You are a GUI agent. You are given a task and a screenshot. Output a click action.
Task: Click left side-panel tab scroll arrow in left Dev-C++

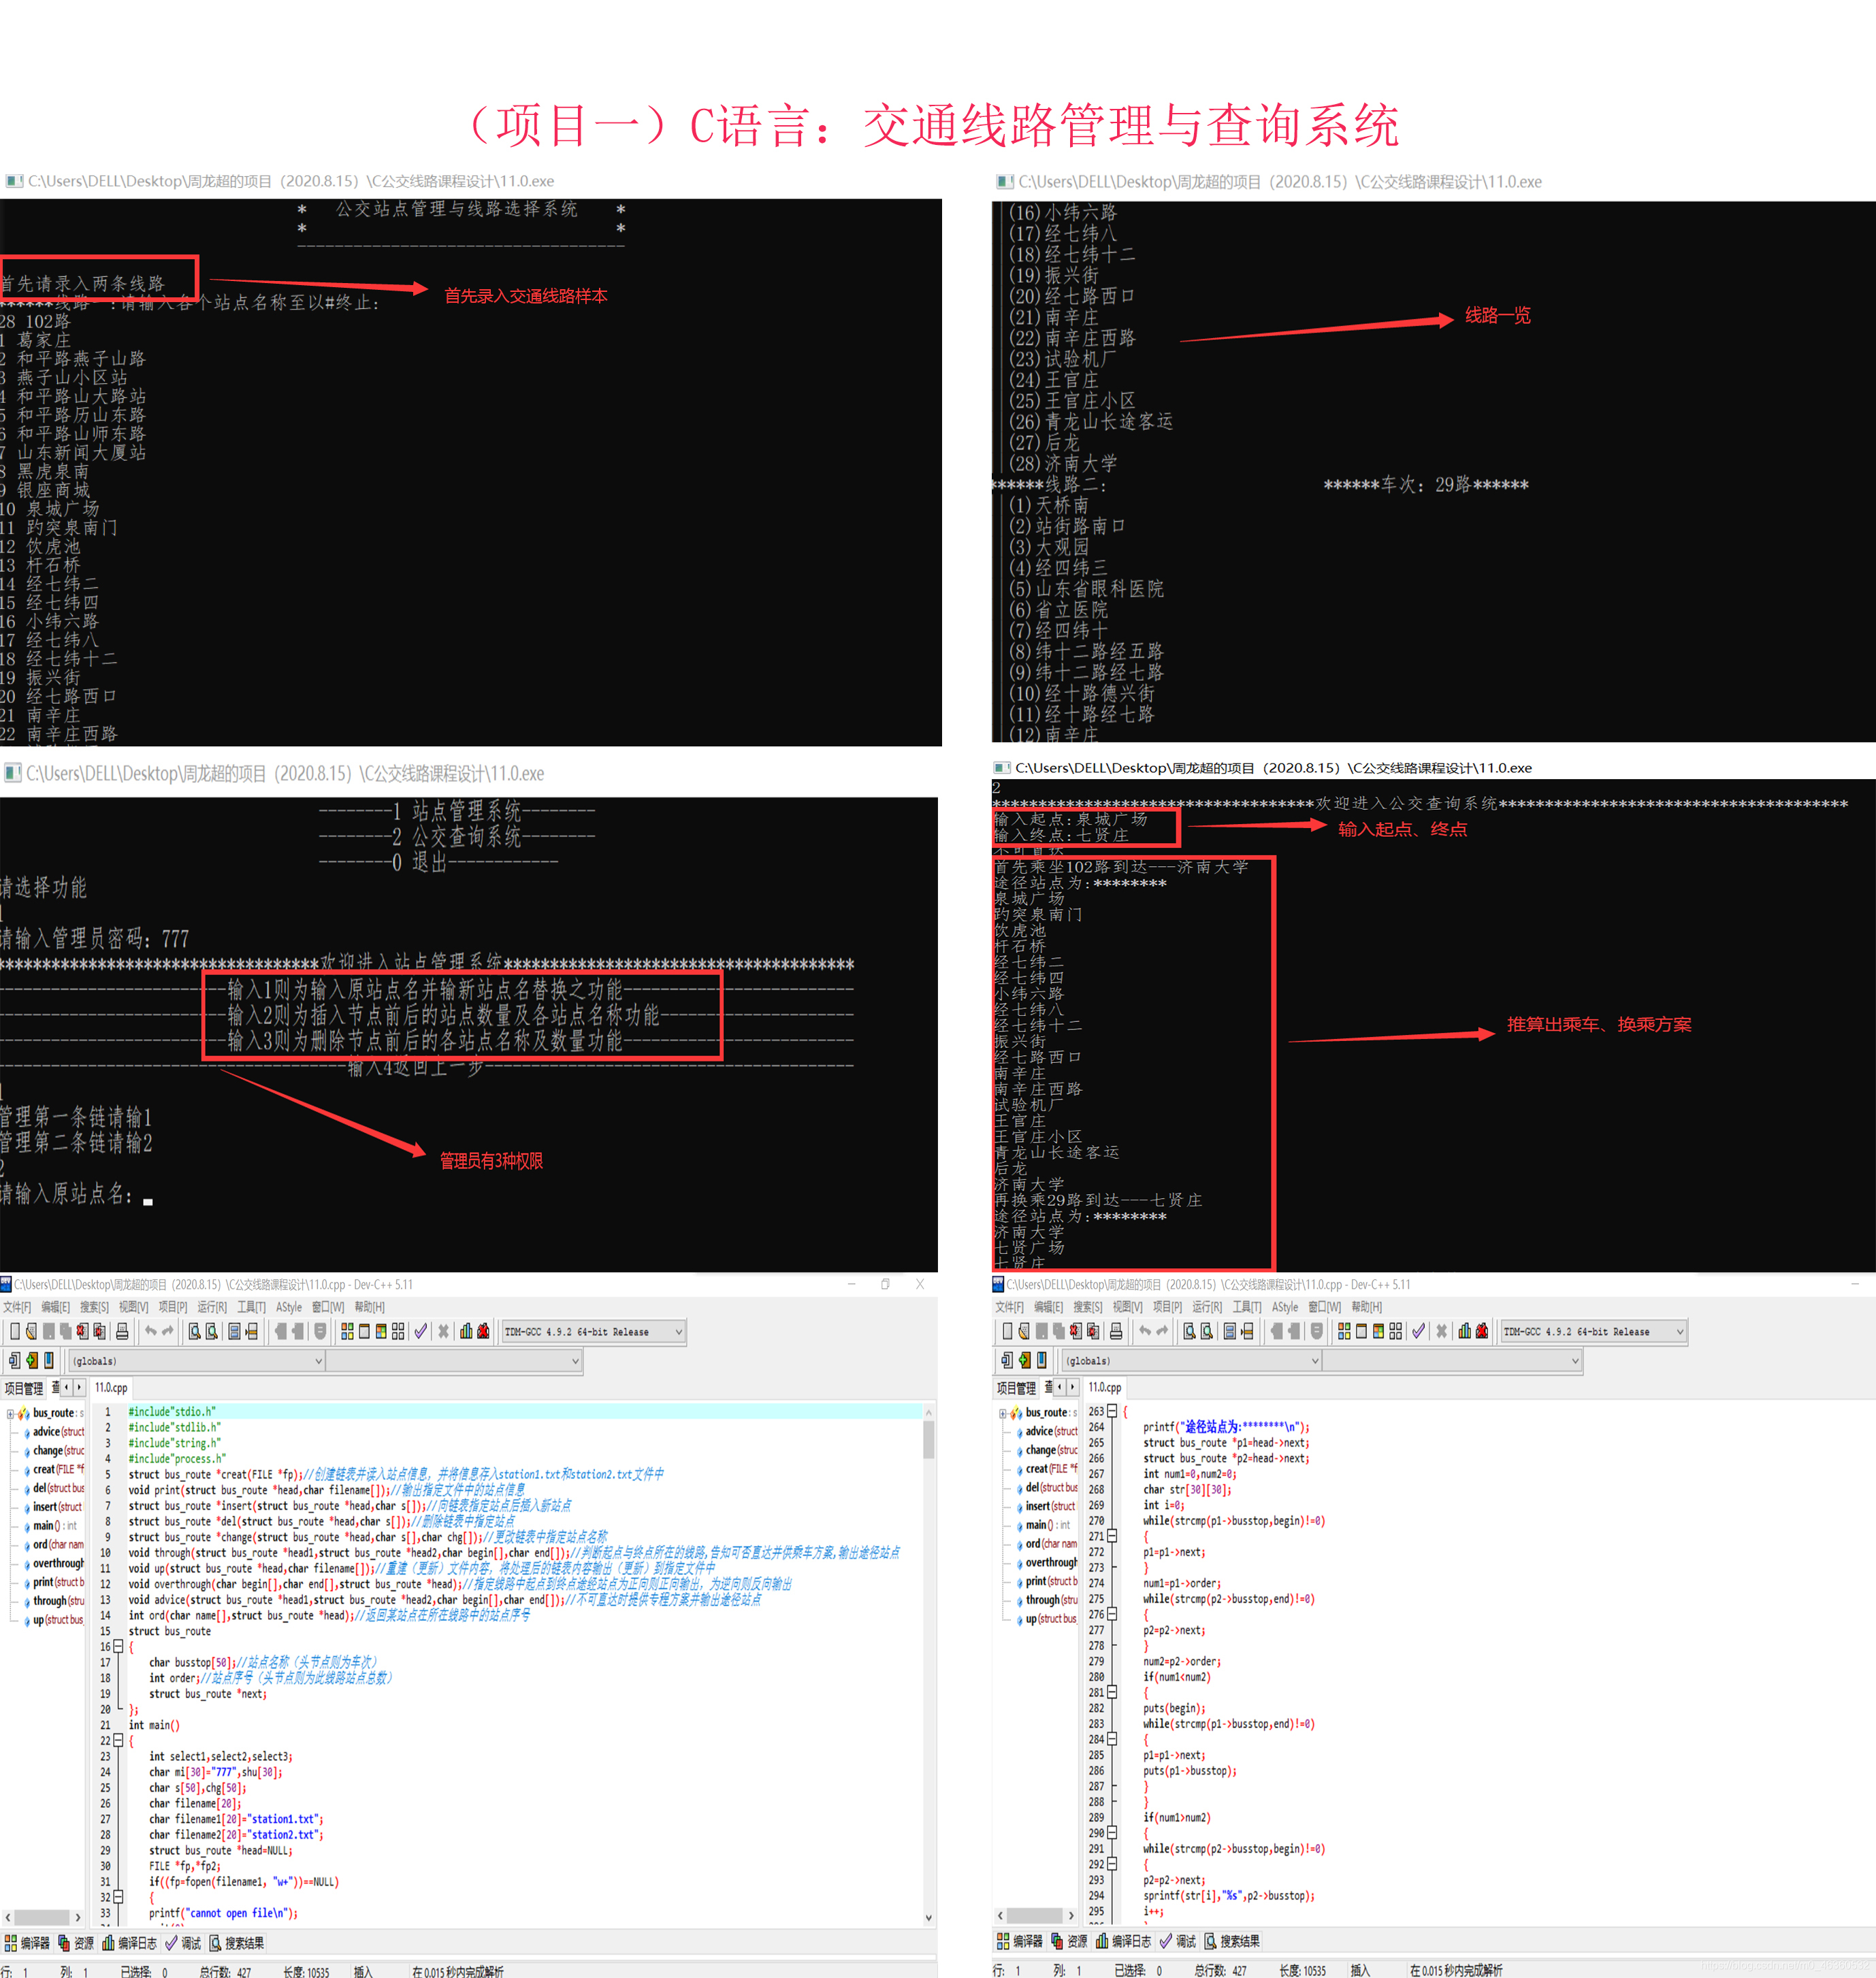click(66, 1387)
